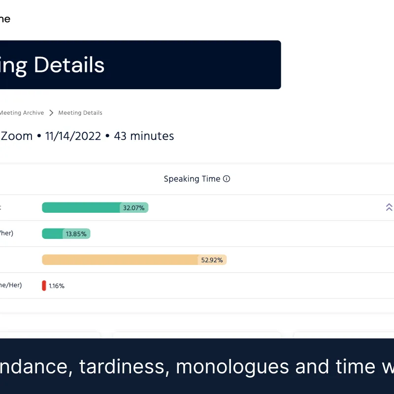
Task: Click the participant name beside the 1.16% bar
Action: [x=10, y=285]
